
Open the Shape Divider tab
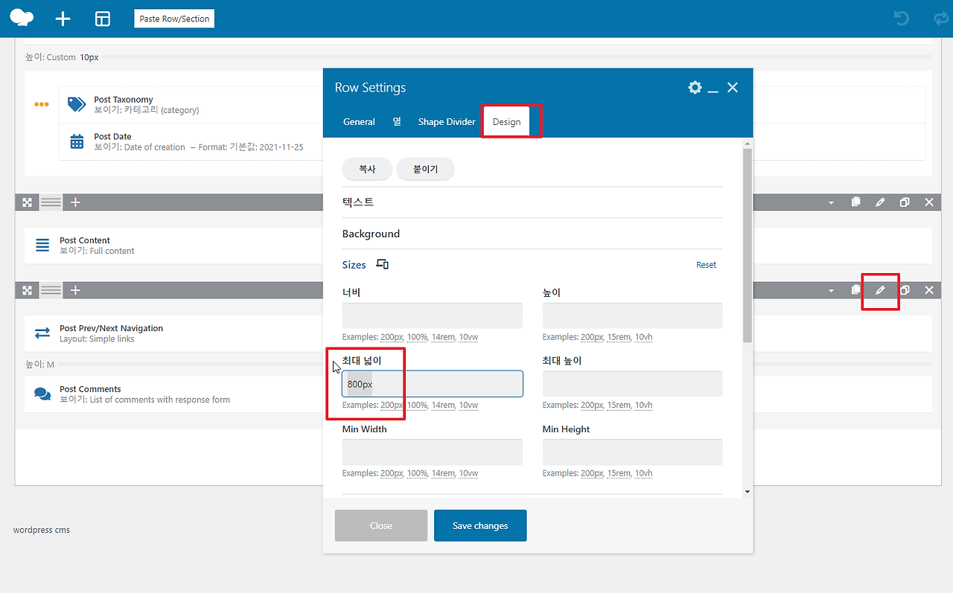(447, 122)
